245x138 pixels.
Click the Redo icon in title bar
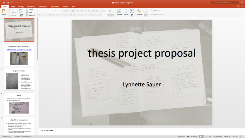pyautogui.click(x=17, y=3)
